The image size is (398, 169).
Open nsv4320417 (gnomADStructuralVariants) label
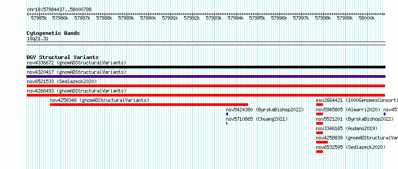click(76, 72)
